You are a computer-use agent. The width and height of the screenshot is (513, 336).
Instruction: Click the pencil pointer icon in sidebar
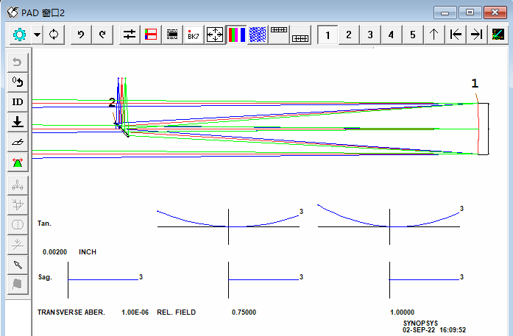point(18,265)
